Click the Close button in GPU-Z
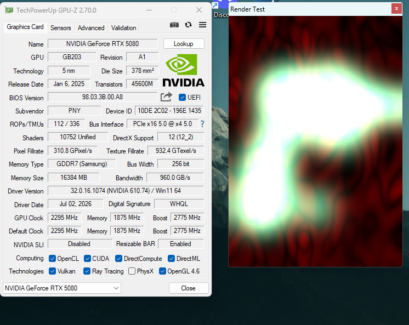Image resolution: width=409 pixels, height=325 pixels. [x=189, y=288]
